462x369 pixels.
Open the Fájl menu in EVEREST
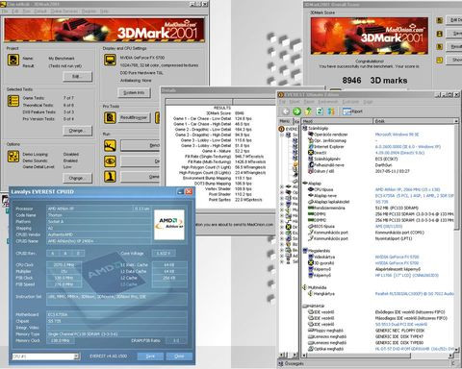282,102
